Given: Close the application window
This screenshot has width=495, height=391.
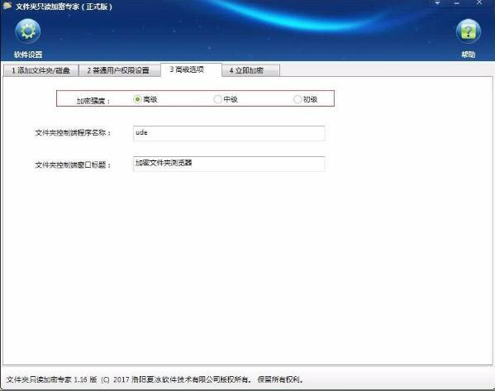Looking at the screenshot, I should point(479,2).
